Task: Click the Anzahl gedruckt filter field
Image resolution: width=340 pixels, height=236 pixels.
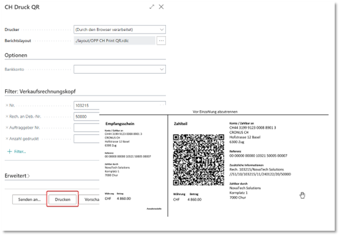Action: point(86,139)
